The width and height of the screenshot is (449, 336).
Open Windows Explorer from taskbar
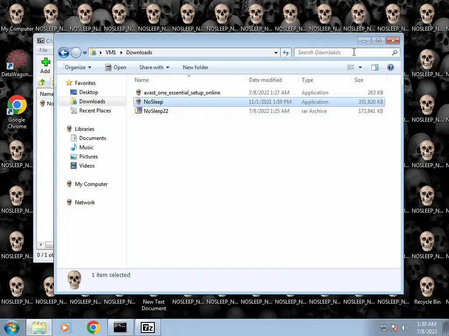39,327
